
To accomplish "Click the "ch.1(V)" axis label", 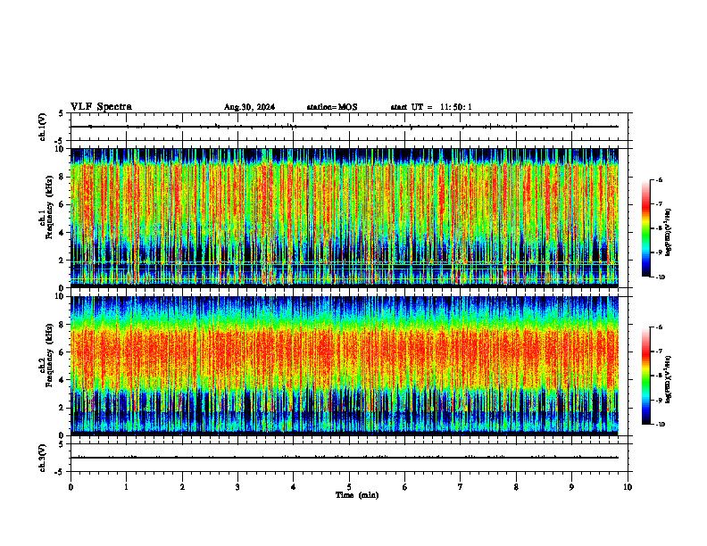I will [x=43, y=127].
